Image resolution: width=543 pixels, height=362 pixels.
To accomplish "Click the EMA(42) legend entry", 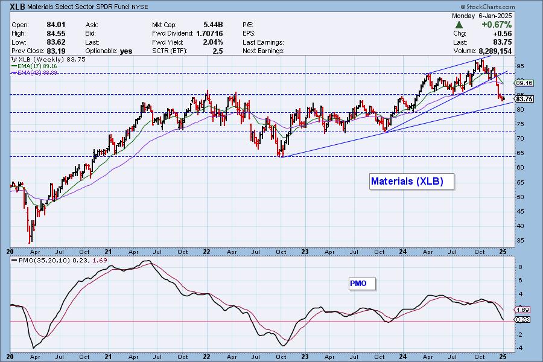I will [x=34, y=73].
